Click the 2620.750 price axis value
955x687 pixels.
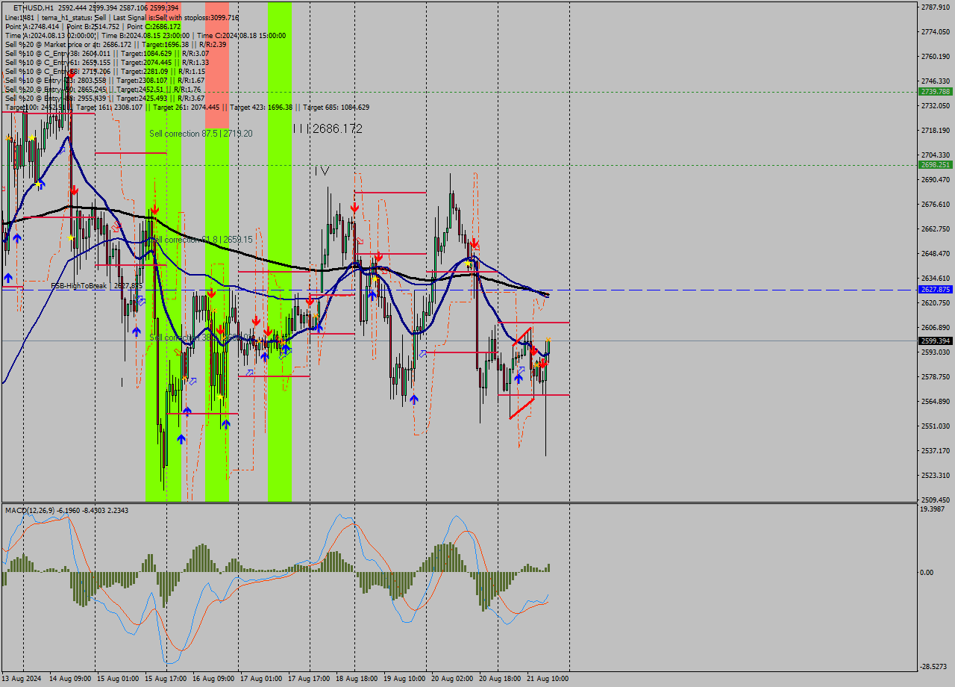click(x=936, y=302)
